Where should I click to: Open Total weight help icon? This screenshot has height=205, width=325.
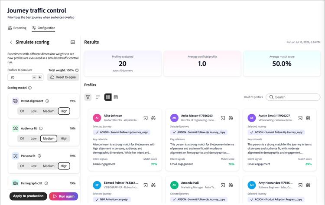pos(77,70)
